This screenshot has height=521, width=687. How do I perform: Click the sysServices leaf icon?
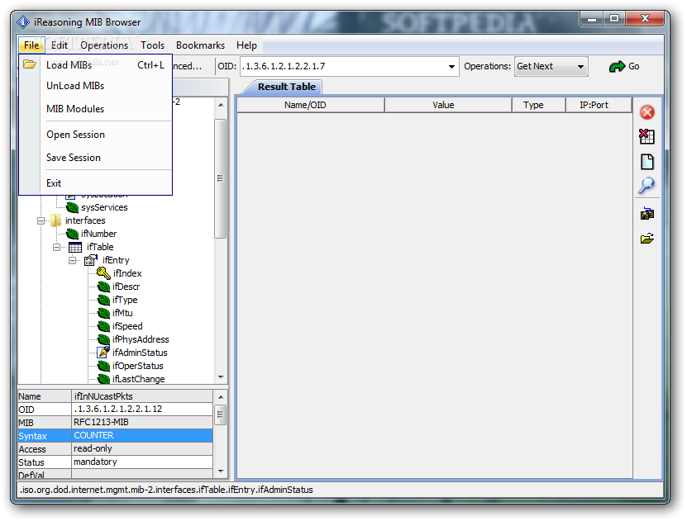click(72, 207)
